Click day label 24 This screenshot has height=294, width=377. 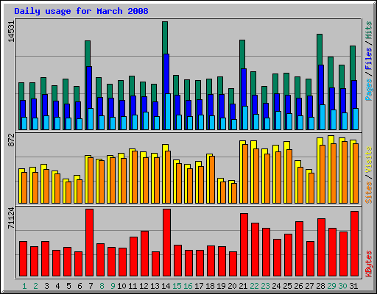[x=276, y=286]
